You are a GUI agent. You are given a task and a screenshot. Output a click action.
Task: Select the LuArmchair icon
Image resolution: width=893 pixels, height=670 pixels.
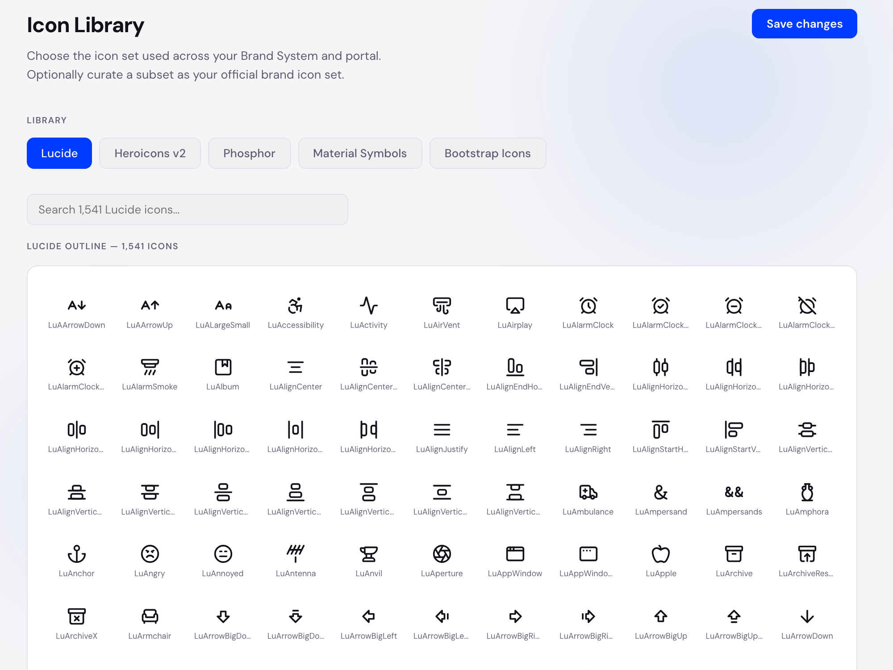tap(150, 617)
